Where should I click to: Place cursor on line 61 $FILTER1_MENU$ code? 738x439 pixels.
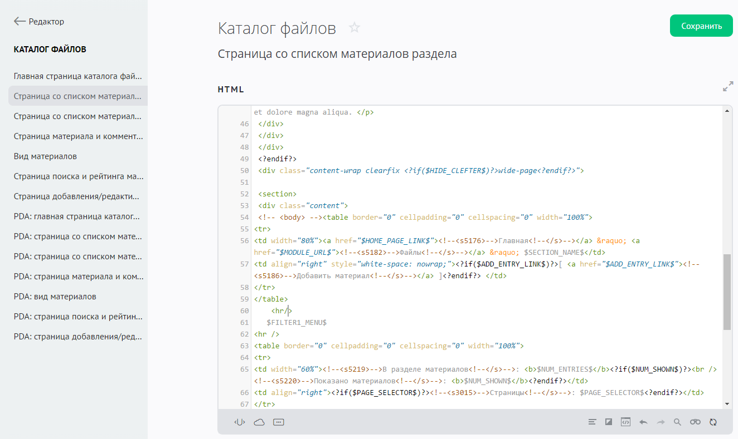coord(296,323)
